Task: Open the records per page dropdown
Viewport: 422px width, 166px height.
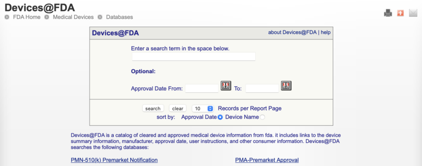Action: pos(202,109)
